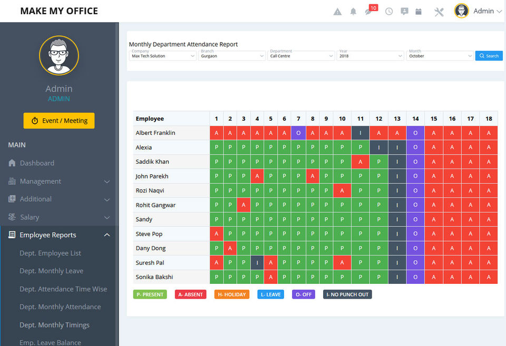506x346 pixels.
Task: Open the Dashboard menu item
Action: (x=37, y=163)
